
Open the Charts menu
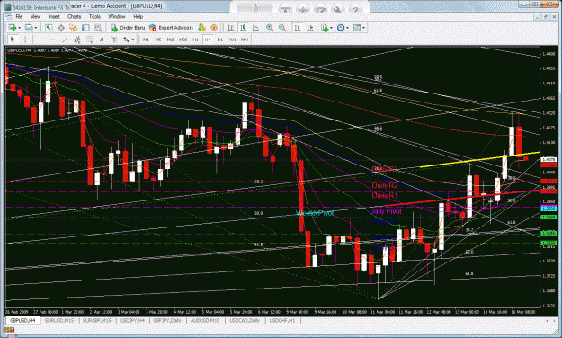[x=75, y=16]
